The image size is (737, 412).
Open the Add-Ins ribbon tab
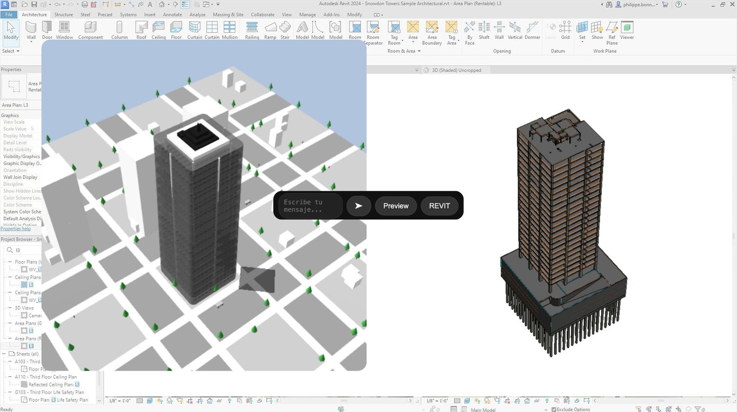pyautogui.click(x=332, y=14)
